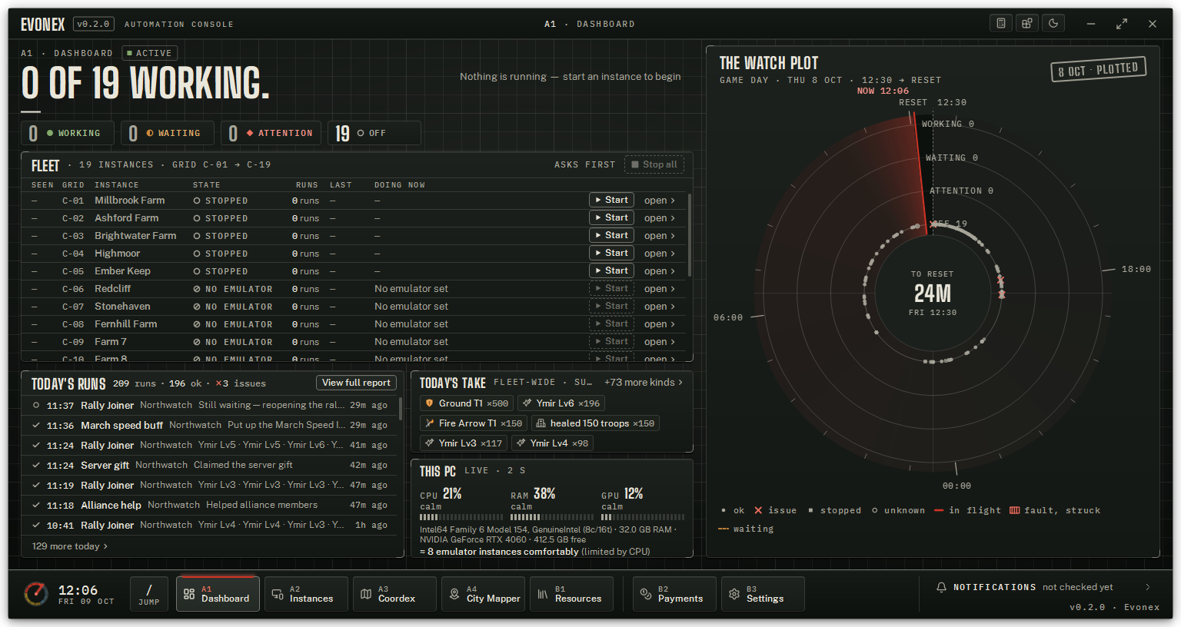Click the checkmark icon on Alliance help run
The image size is (1181, 627).
36,505
